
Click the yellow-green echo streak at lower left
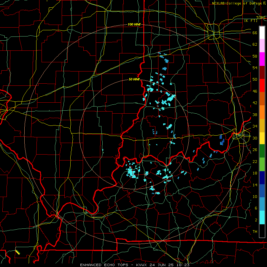coord(18,252)
